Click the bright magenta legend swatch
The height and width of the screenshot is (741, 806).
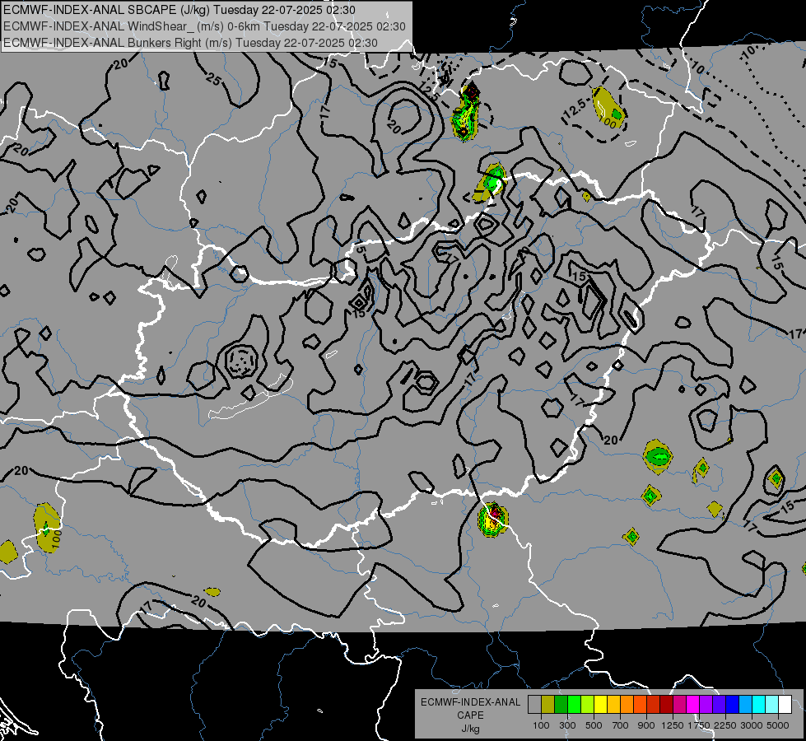(x=693, y=705)
